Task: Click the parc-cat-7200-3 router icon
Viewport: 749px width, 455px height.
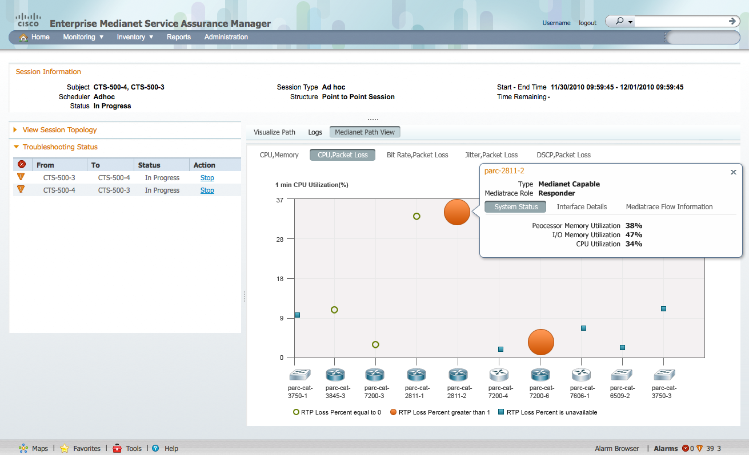Action: coord(375,375)
